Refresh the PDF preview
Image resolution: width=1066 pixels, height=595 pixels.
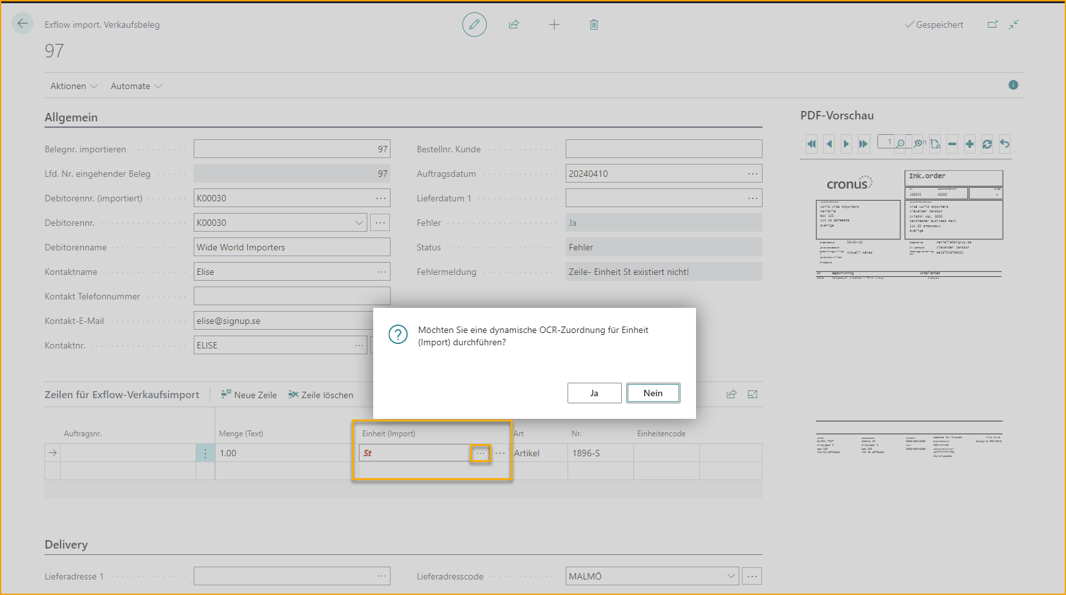click(987, 144)
